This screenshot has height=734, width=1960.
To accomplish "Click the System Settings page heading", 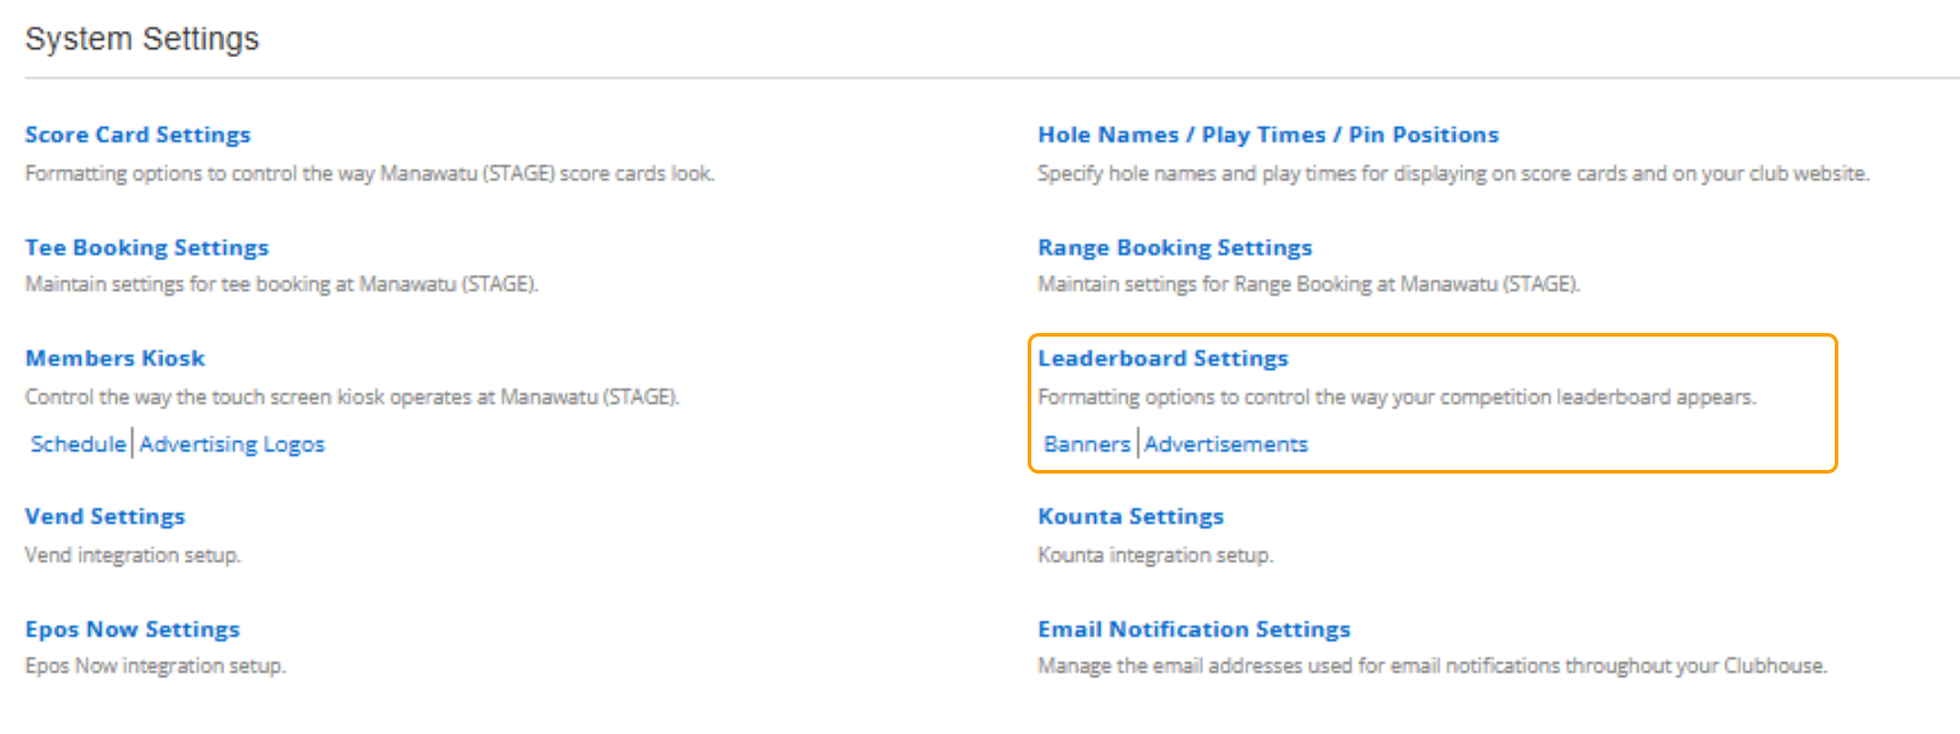I will click(x=142, y=39).
